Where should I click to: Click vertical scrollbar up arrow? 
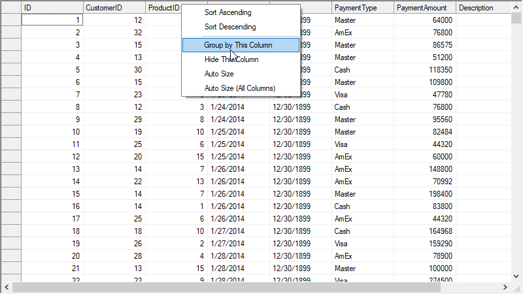point(516,6)
